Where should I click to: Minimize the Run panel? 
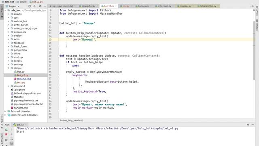[253, 125]
